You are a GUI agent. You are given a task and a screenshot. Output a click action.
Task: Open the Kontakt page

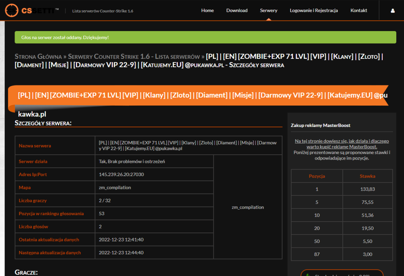(359, 10)
